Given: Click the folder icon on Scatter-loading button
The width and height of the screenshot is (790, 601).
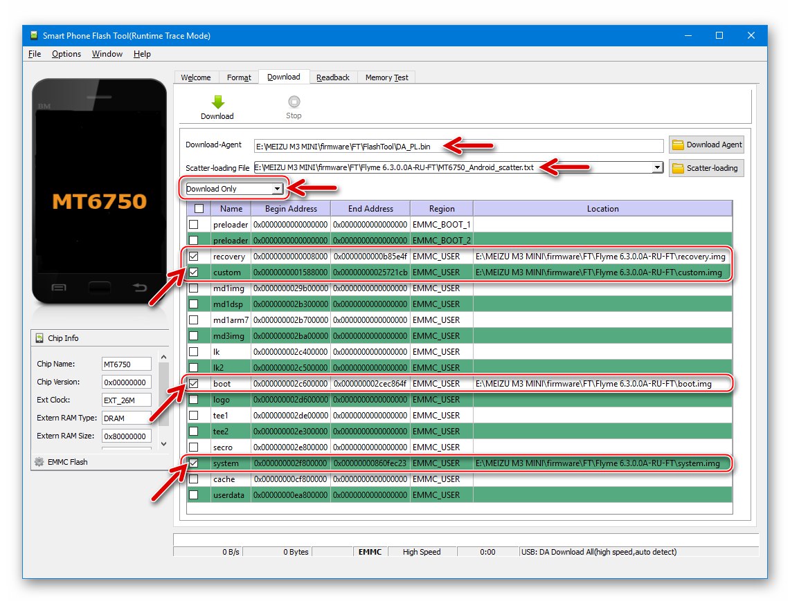Looking at the screenshot, I should click(679, 167).
